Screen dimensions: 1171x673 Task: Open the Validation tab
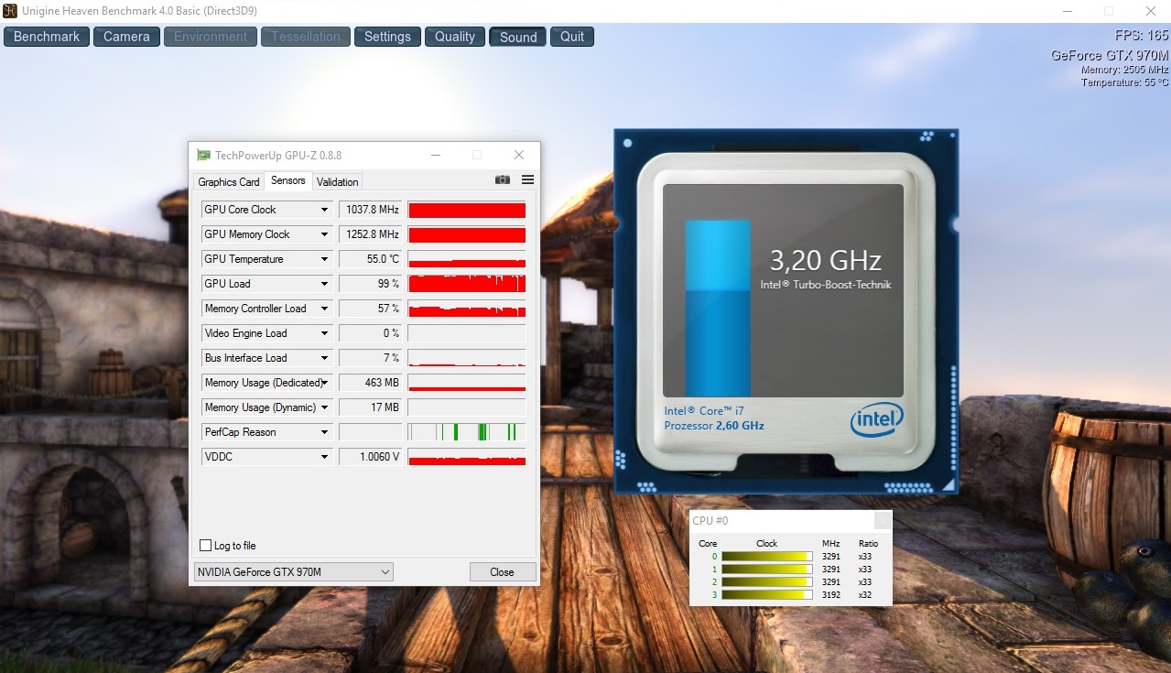click(338, 182)
